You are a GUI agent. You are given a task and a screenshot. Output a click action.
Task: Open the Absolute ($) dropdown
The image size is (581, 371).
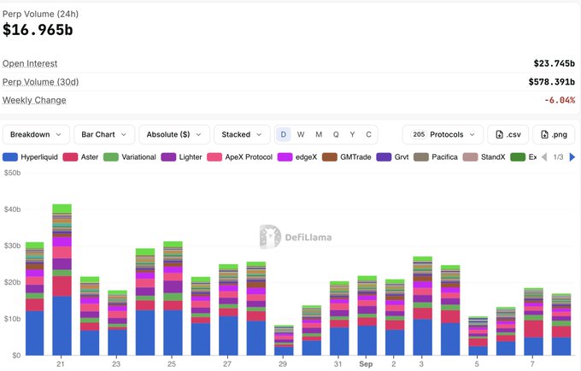(174, 134)
